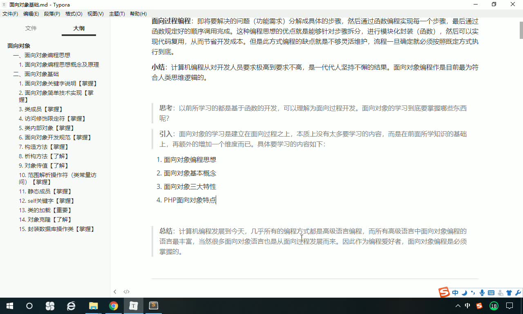523x314 pixels.
Task: Jump to 14. 对象克隆【了解】
Action: [46, 220]
